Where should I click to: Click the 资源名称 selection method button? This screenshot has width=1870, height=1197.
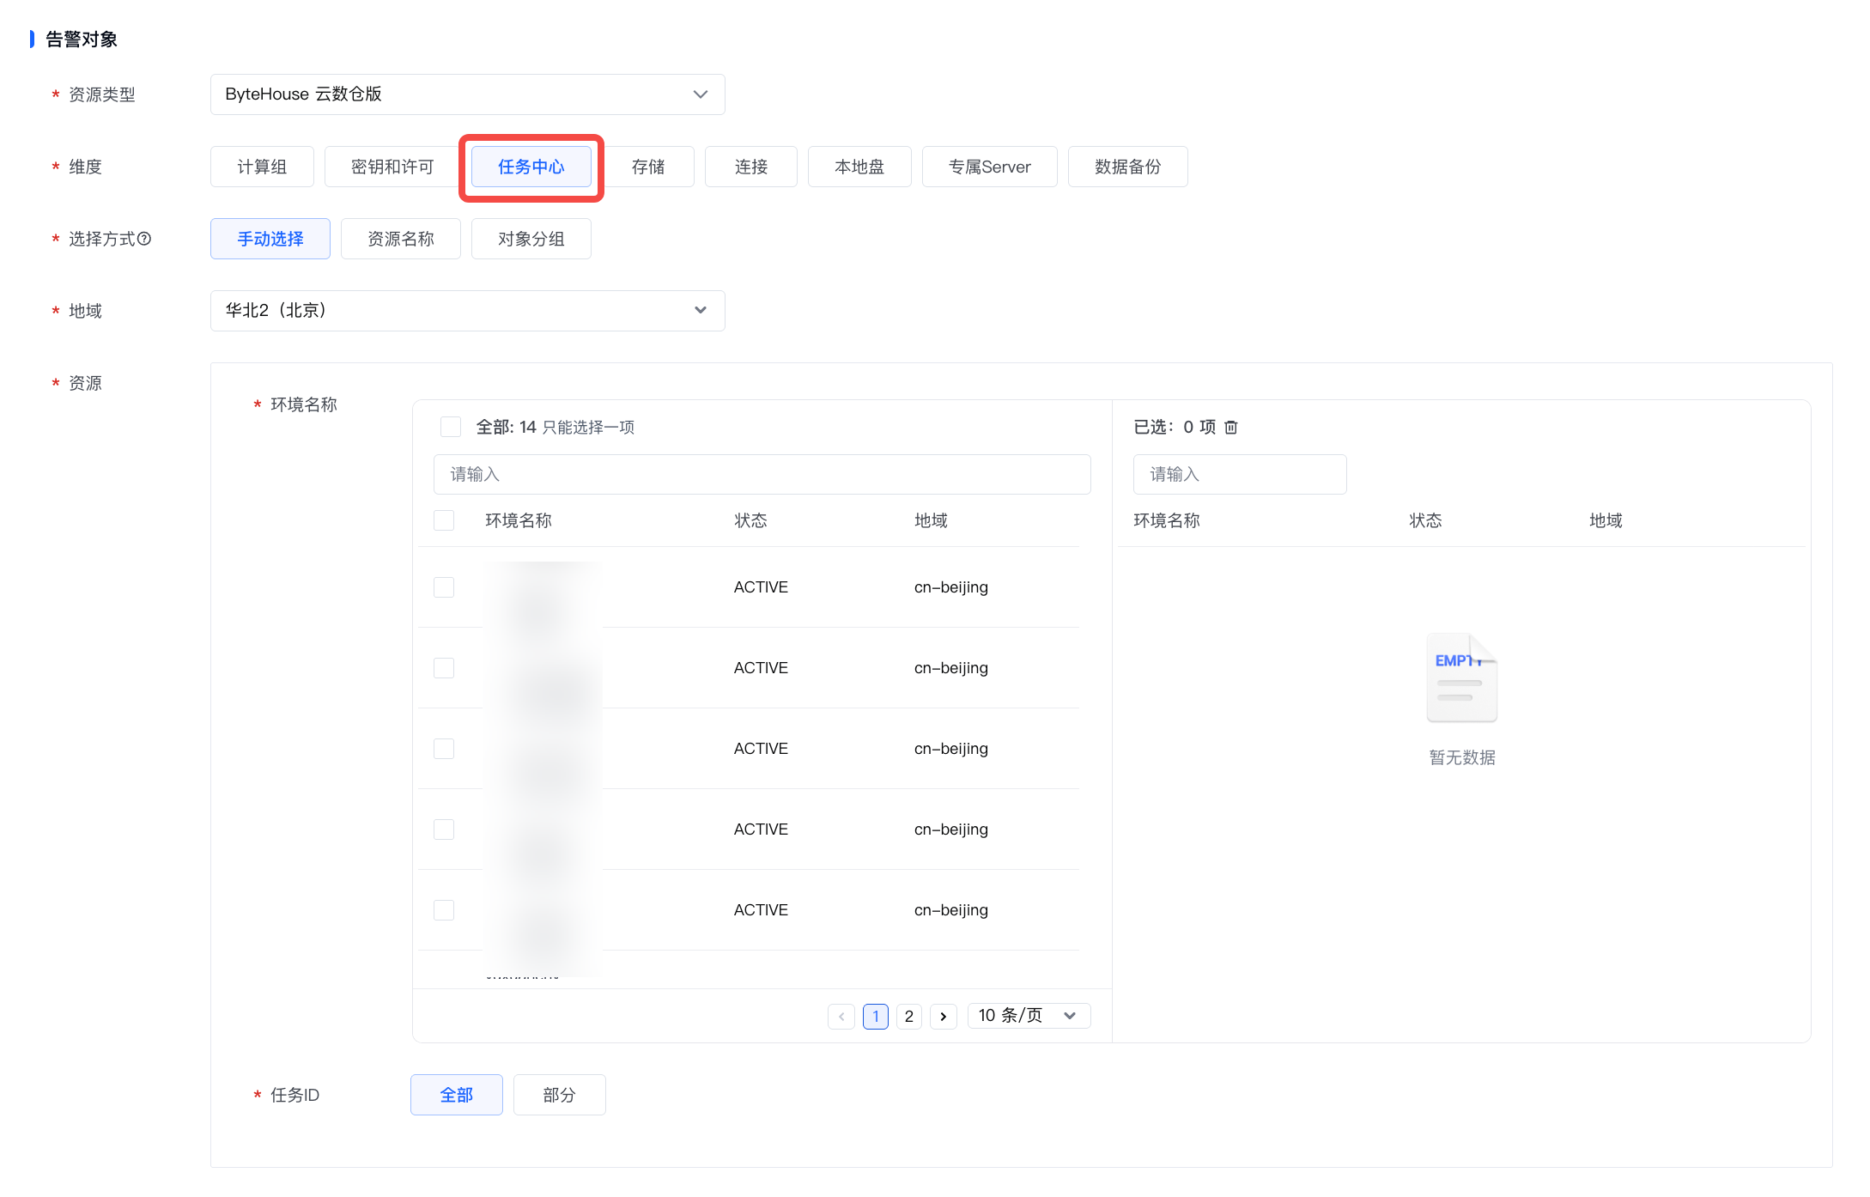(x=400, y=239)
